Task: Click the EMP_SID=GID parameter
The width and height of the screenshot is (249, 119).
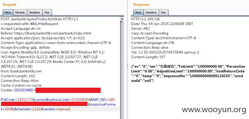Action: [103, 100]
